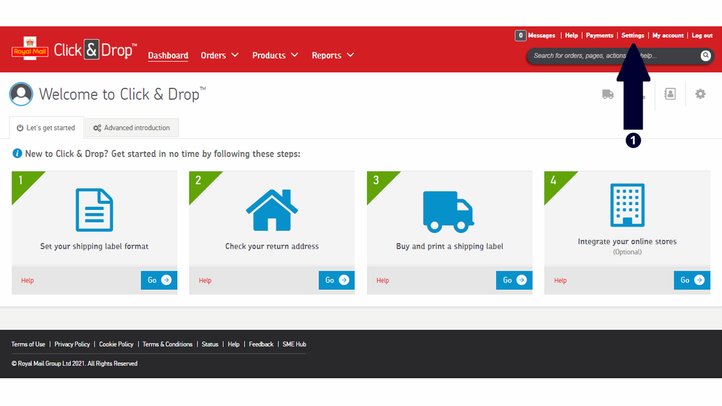The width and height of the screenshot is (722, 406).
Task: Expand the Products dropdown menu
Action: (275, 55)
